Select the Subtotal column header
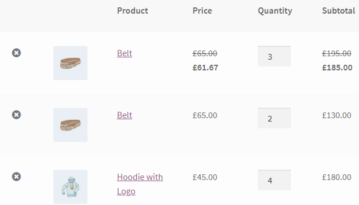 pos(339,11)
